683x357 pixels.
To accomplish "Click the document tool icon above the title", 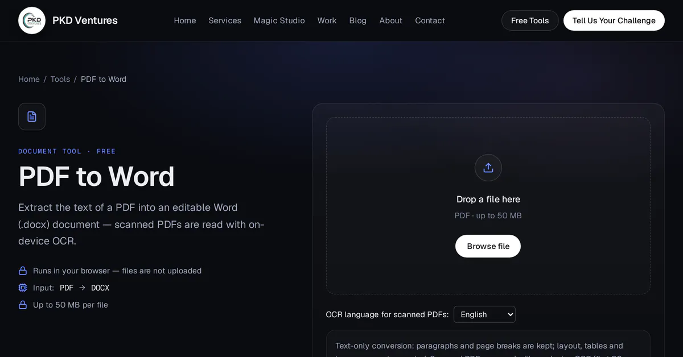I will pyautogui.click(x=32, y=117).
